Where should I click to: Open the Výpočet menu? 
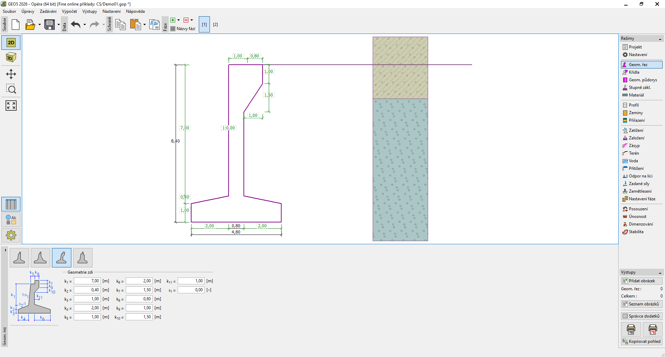(69, 11)
